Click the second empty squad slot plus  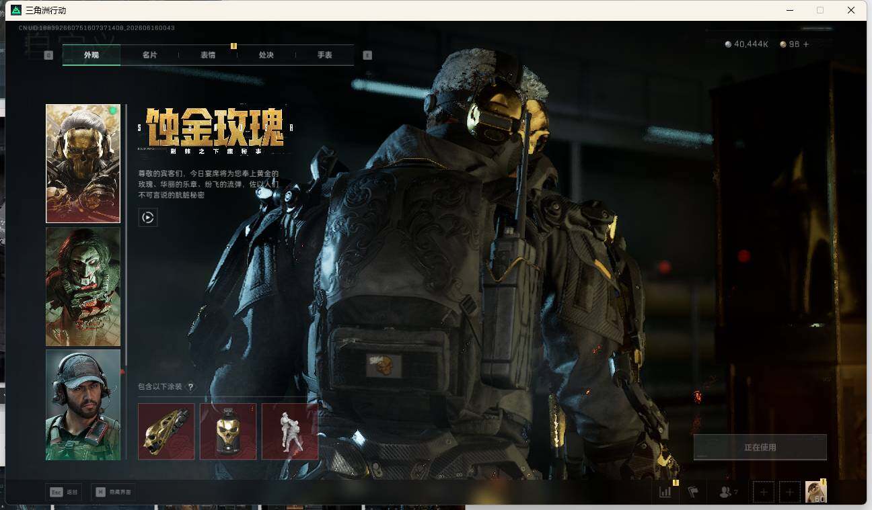coord(790,492)
